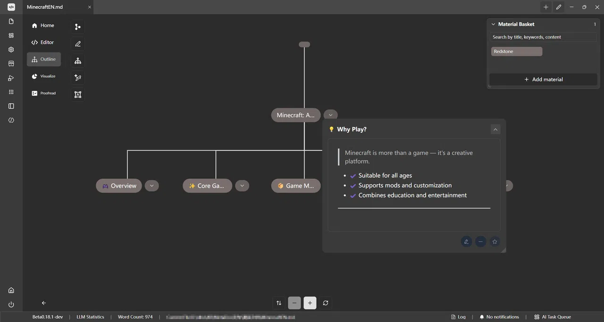Toggle the panel layout icon in sidebar
Viewport: 604px width, 322px height.
(x=11, y=106)
